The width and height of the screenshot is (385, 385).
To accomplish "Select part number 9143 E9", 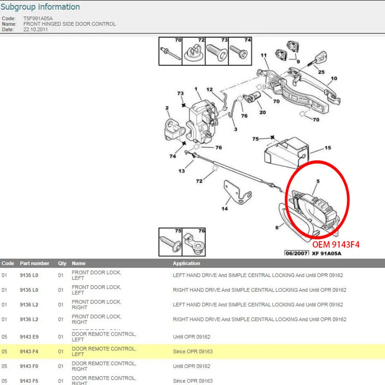I will (x=29, y=337).
